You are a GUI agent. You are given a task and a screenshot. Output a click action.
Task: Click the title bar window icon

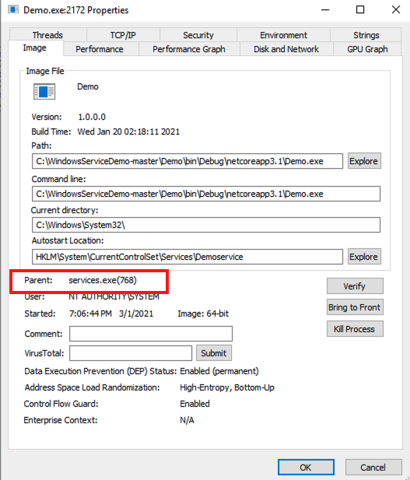coord(13,10)
